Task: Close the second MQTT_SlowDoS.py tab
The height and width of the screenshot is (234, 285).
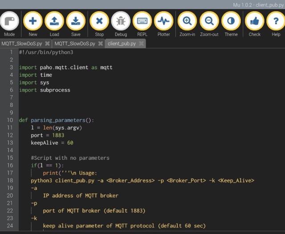Action: [x=100, y=44]
